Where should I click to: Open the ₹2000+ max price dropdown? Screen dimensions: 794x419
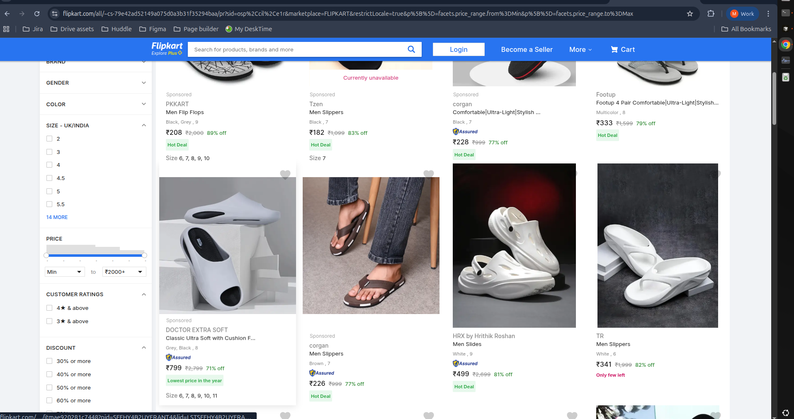click(124, 272)
